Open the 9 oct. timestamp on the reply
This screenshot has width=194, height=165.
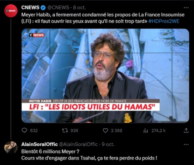[x=108, y=144]
